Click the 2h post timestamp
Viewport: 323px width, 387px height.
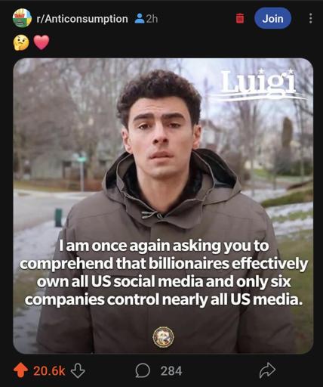[x=152, y=19]
